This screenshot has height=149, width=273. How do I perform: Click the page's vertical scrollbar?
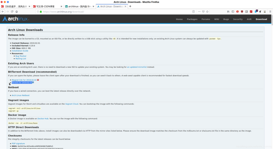271,74
